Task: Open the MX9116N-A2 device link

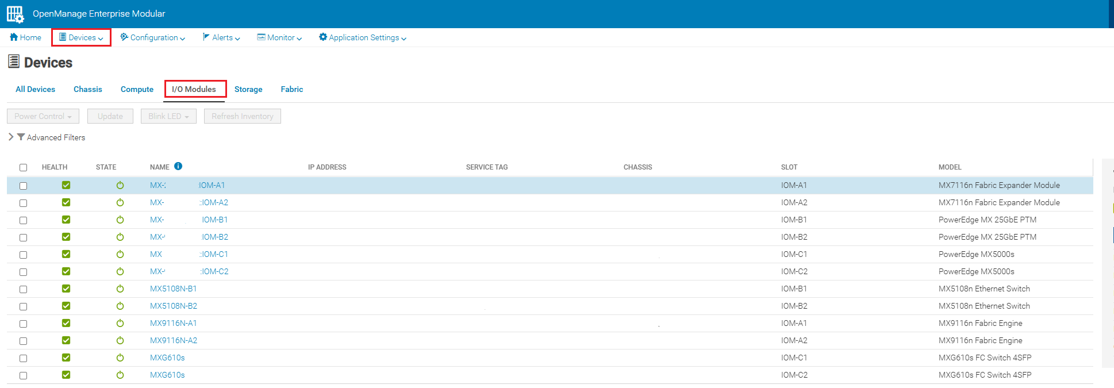Action: [174, 340]
